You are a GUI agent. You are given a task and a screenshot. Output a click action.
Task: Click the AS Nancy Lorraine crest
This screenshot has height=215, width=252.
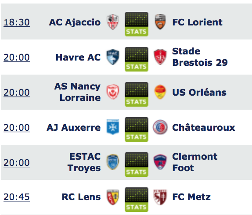point(113,92)
